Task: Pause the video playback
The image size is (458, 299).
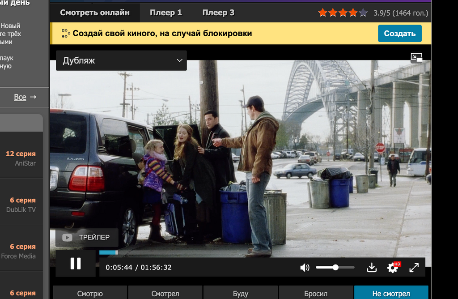Action: [75, 263]
